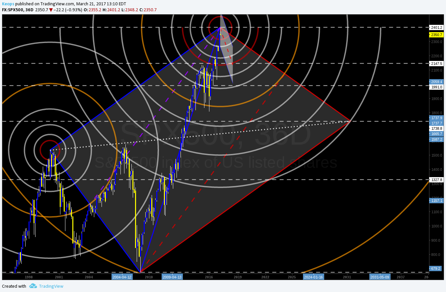
Task: Click the 1991.0 price axis label
Action: click(436, 87)
